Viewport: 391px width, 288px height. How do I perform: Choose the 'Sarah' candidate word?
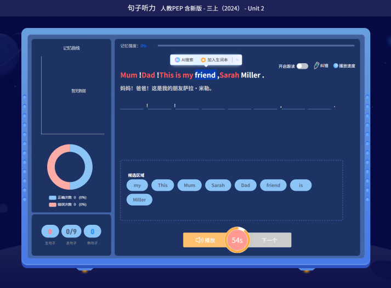pos(218,185)
